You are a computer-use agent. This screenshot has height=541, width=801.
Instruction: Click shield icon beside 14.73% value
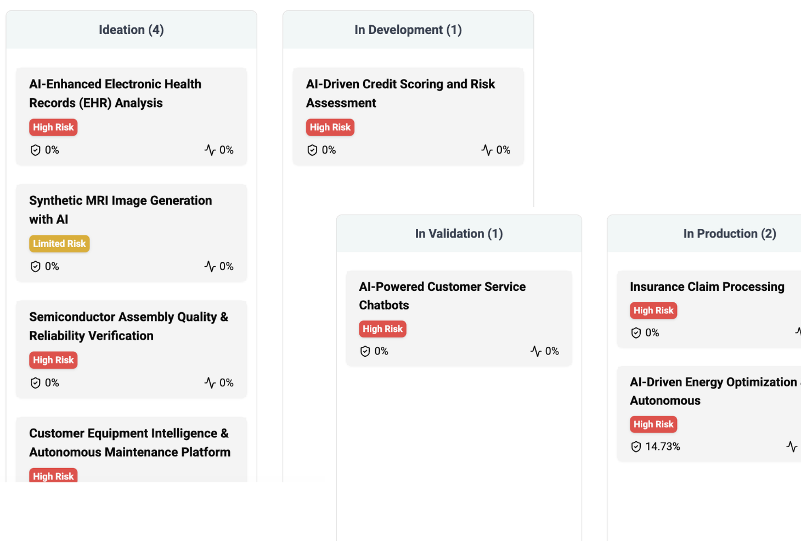(x=636, y=447)
